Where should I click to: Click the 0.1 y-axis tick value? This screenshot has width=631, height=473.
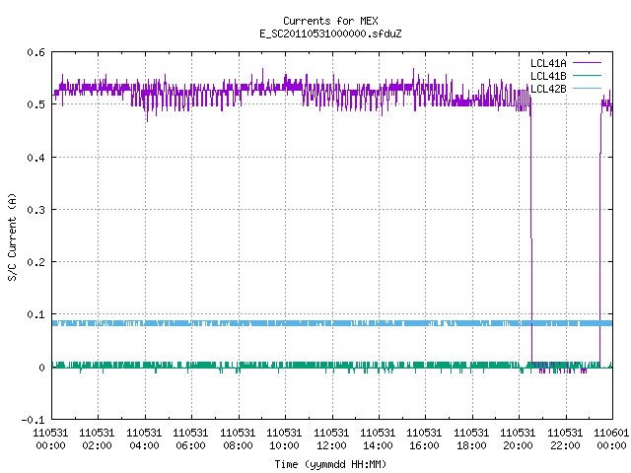(x=35, y=314)
